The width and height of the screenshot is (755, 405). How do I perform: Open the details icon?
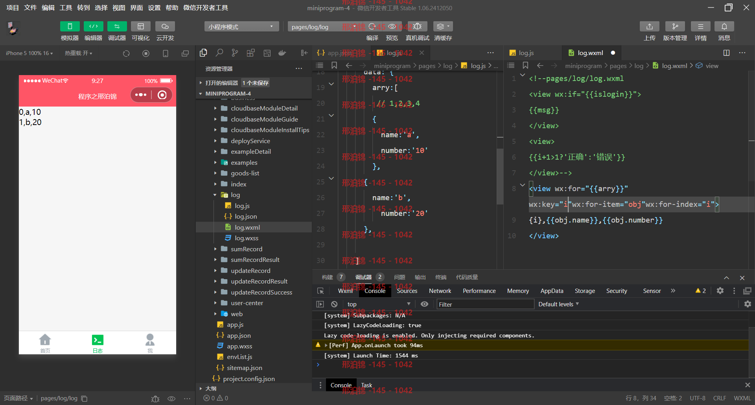pyautogui.click(x=701, y=26)
